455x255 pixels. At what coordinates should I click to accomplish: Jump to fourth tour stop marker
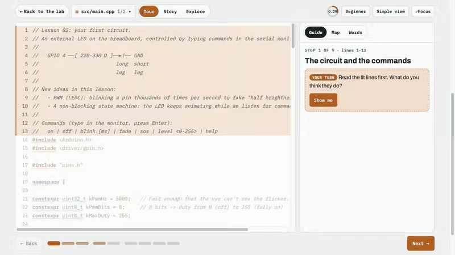[x=99, y=244]
